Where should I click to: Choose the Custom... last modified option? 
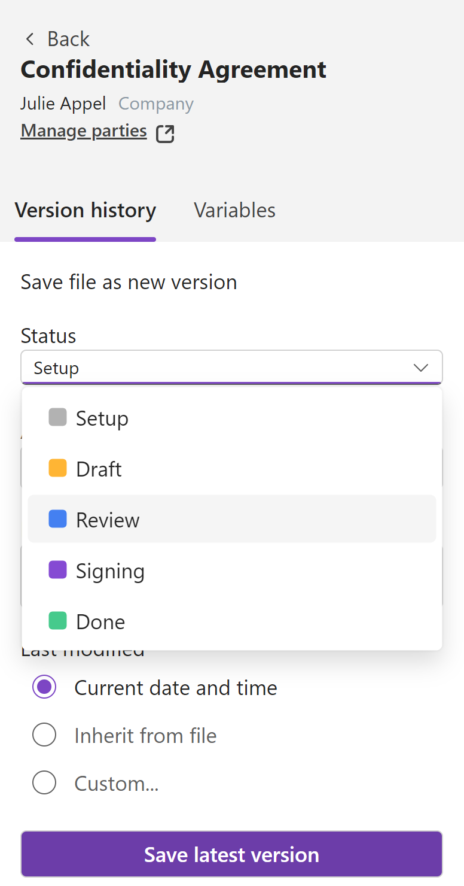pos(44,783)
